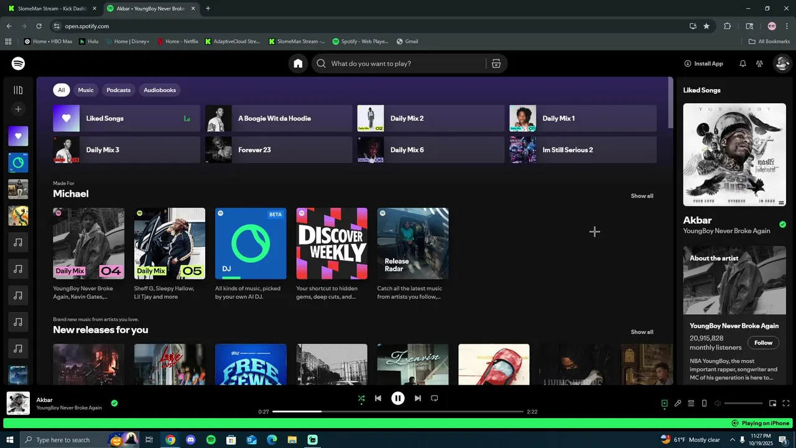This screenshot has height=448, width=796.
Task: Toggle shuffle mode
Action: click(361, 398)
